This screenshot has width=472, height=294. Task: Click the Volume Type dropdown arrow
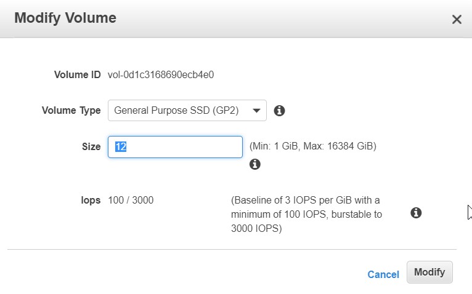coord(256,111)
